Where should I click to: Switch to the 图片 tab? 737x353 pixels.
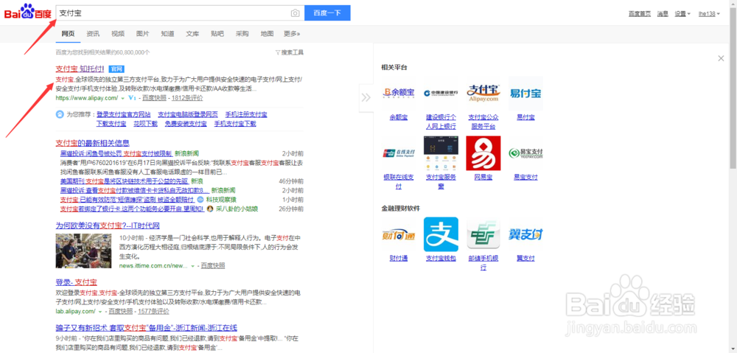[x=142, y=34]
